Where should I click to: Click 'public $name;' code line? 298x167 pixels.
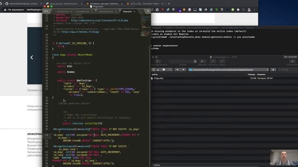(x=66, y=72)
